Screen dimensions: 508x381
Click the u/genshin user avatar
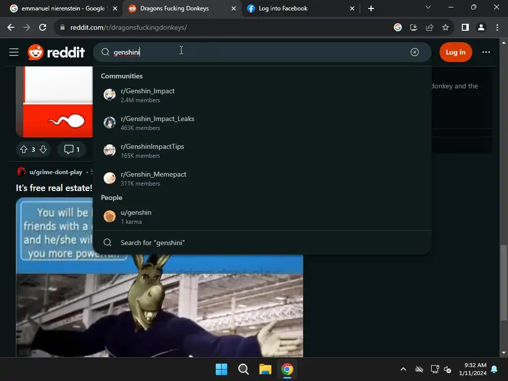point(110,216)
